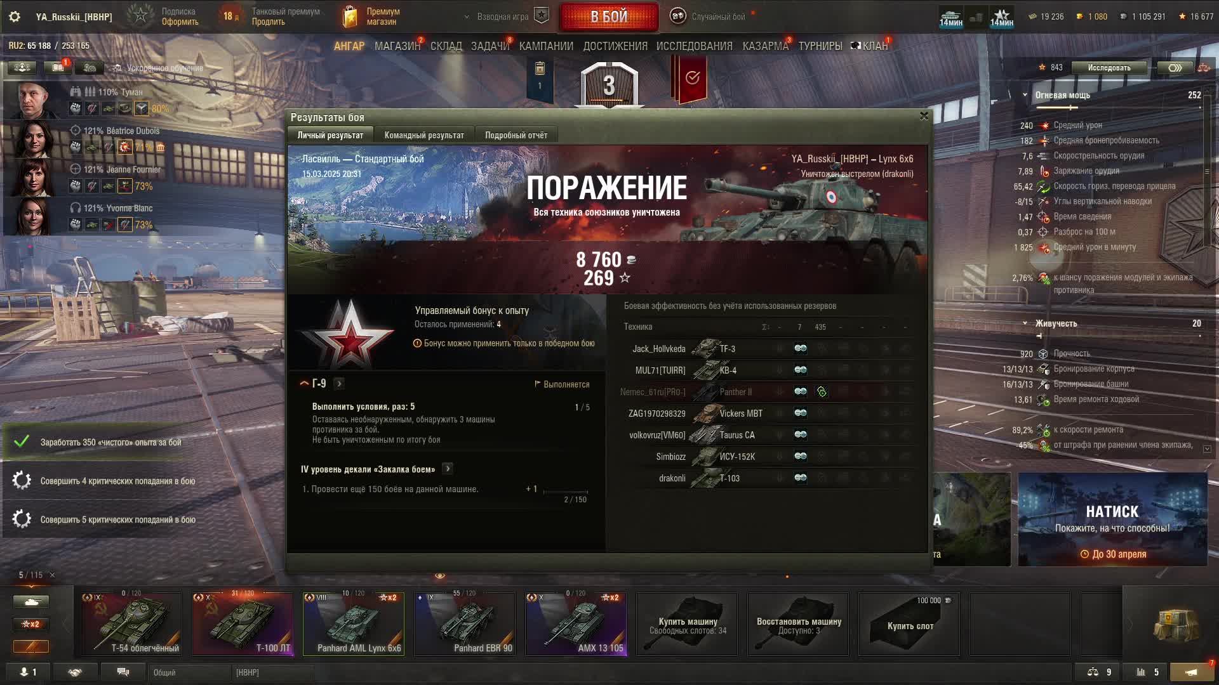Switch to Командный результат tab
This screenshot has height=685, width=1219.
pyautogui.click(x=424, y=135)
